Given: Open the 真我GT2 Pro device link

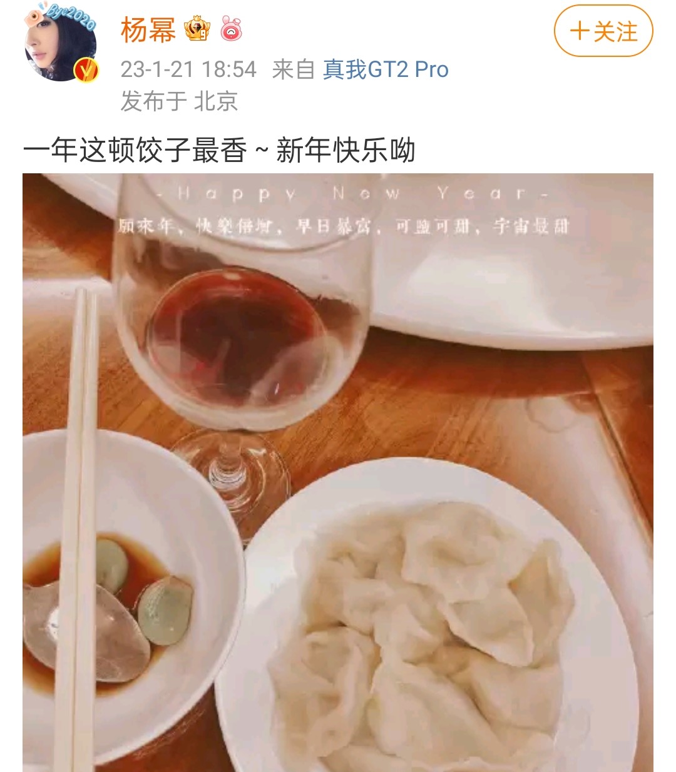Looking at the screenshot, I should [x=386, y=69].
